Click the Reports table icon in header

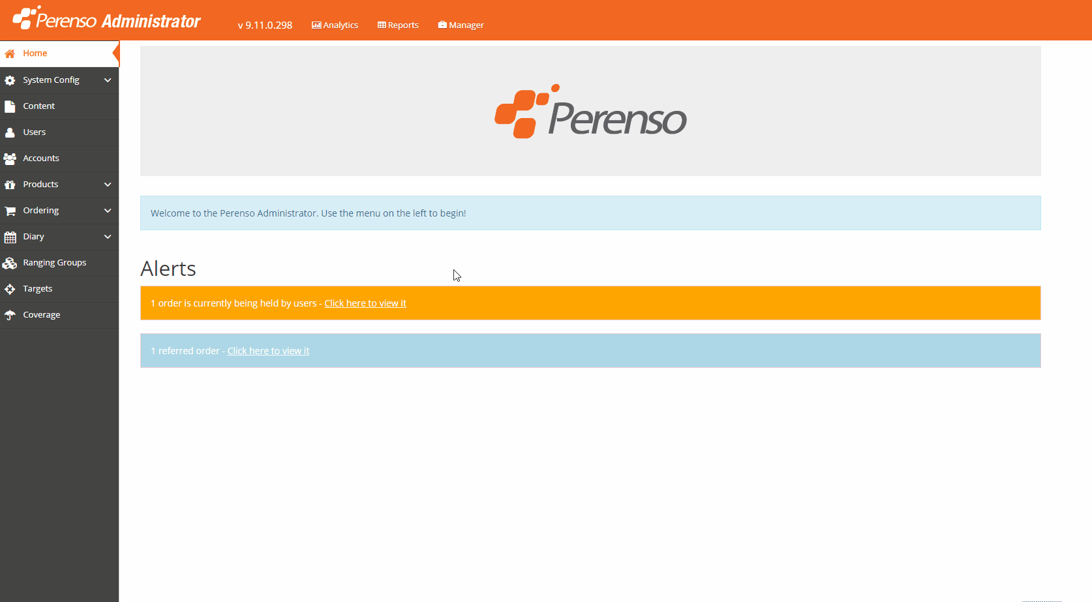click(x=382, y=25)
